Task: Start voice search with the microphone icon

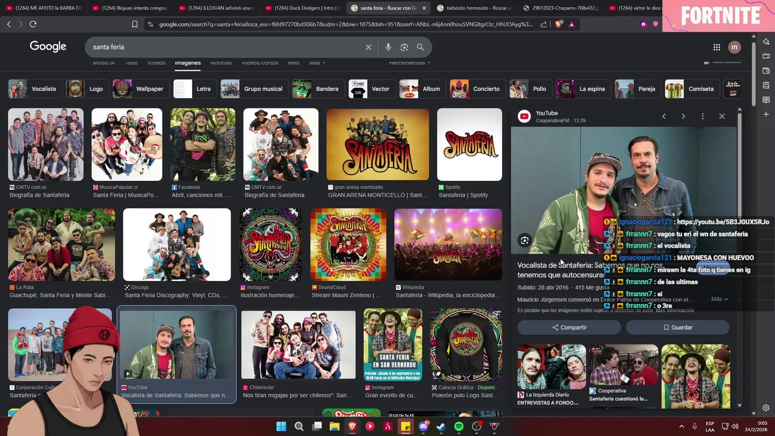Action: (x=388, y=47)
